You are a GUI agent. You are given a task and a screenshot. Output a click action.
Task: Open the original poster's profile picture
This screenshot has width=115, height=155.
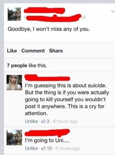pyautogui.click(x=14, y=14)
